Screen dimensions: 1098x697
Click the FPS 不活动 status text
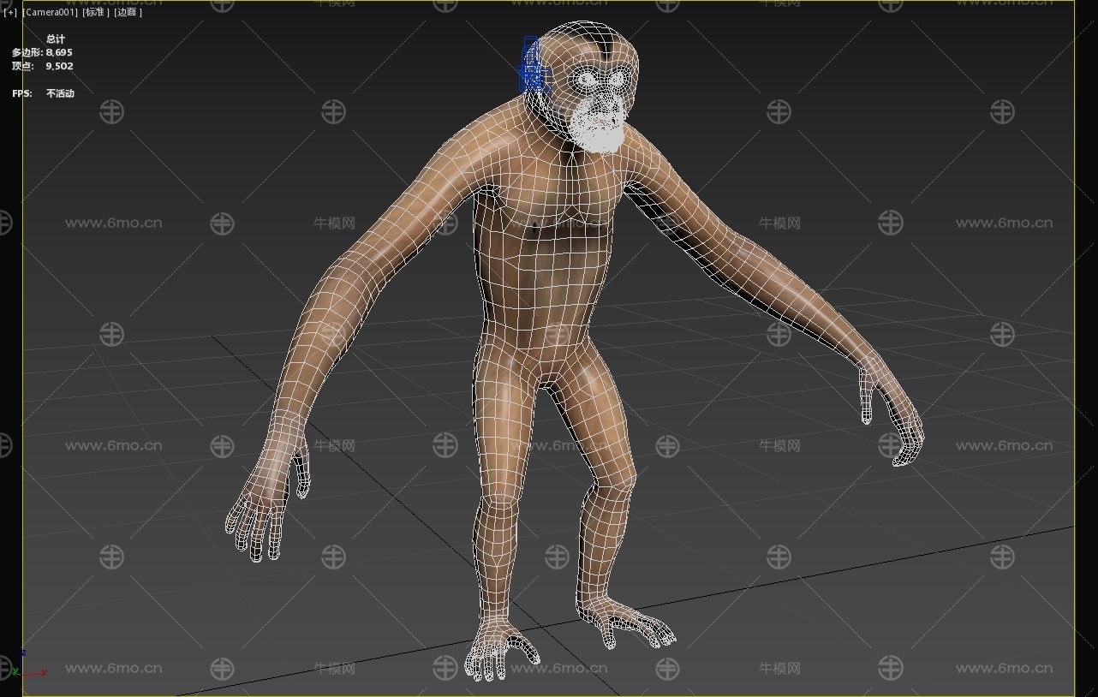(60, 93)
